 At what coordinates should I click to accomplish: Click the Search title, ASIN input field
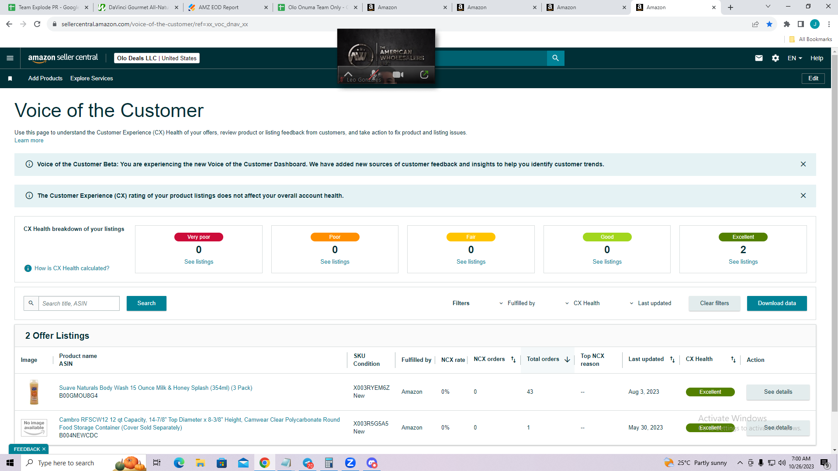[x=79, y=303]
